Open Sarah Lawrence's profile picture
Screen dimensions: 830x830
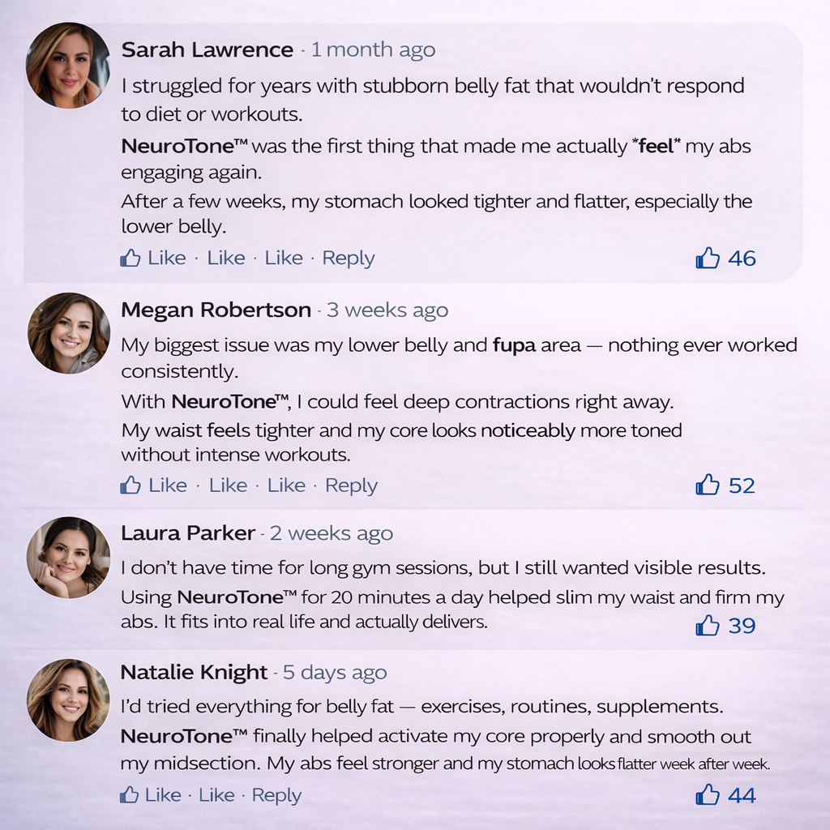click(x=68, y=66)
